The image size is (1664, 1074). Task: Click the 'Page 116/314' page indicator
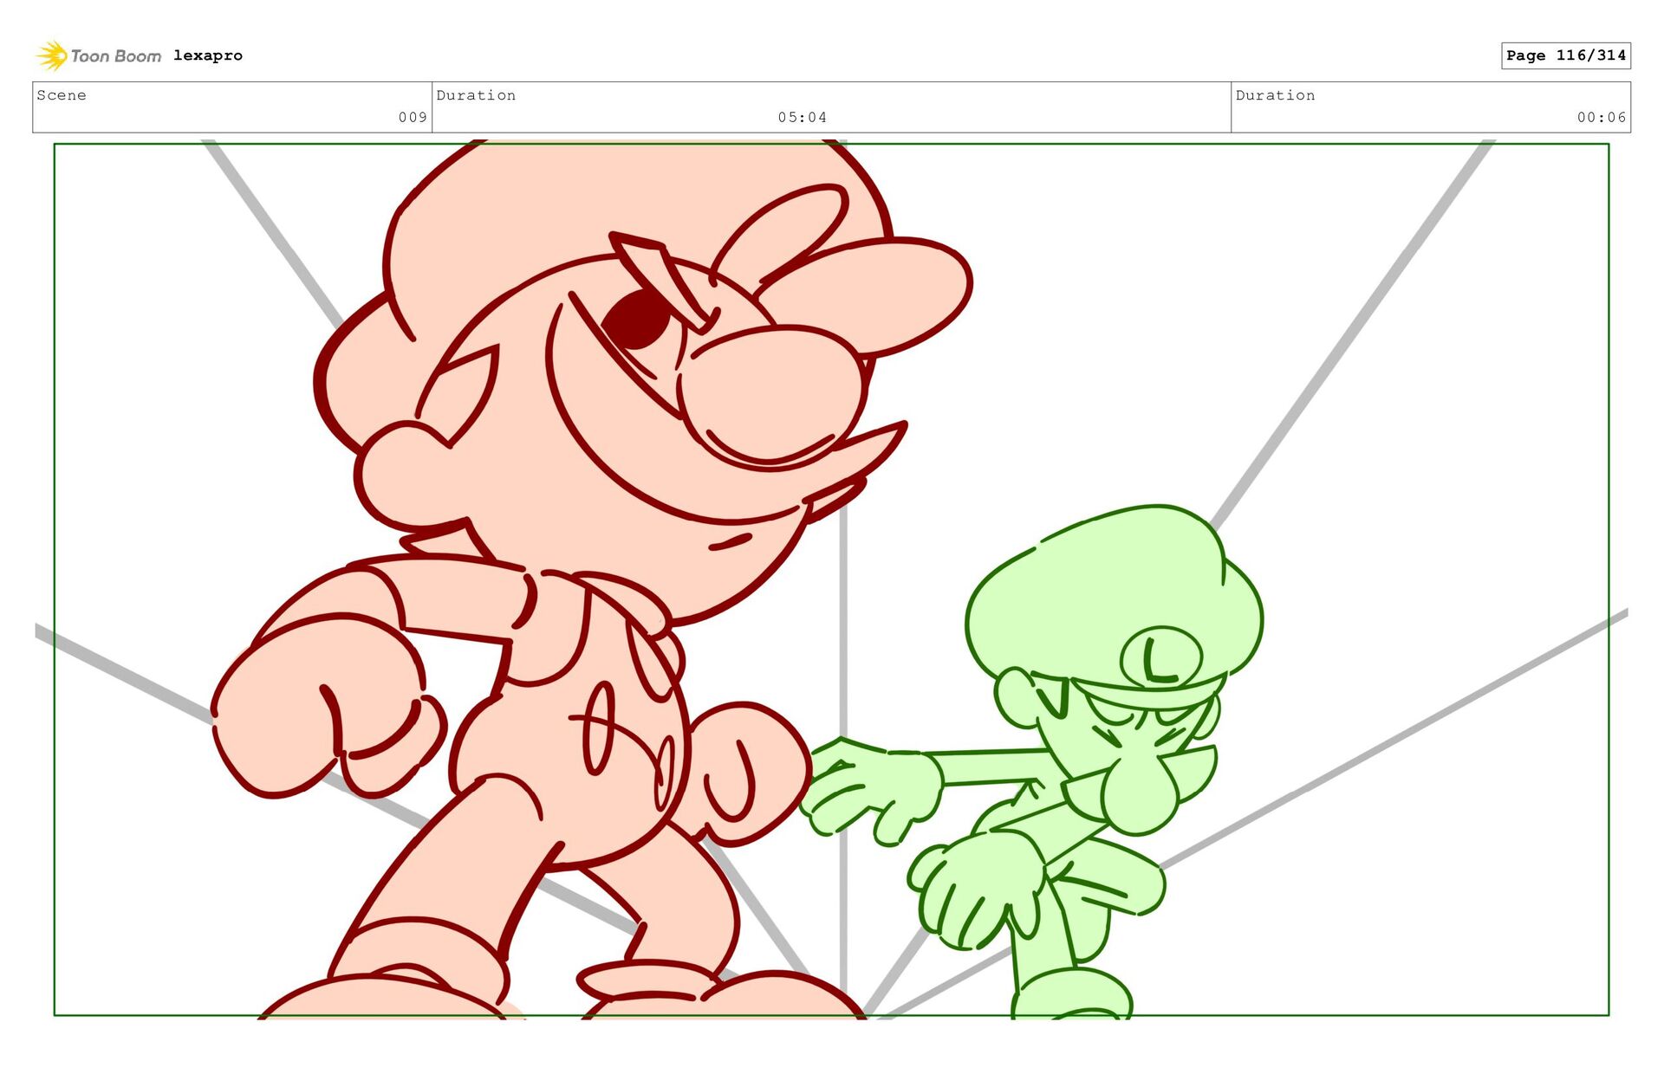[1566, 55]
